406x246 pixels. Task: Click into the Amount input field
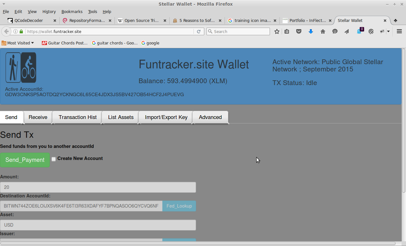[98, 187]
